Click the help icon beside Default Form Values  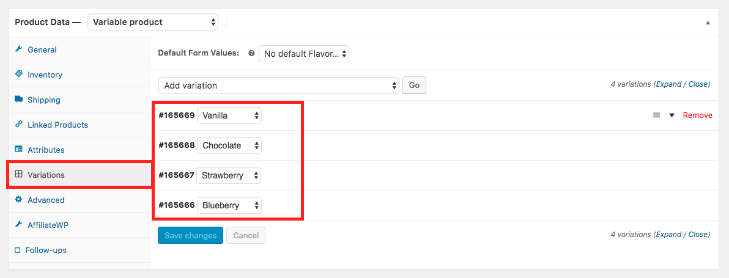click(x=251, y=53)
